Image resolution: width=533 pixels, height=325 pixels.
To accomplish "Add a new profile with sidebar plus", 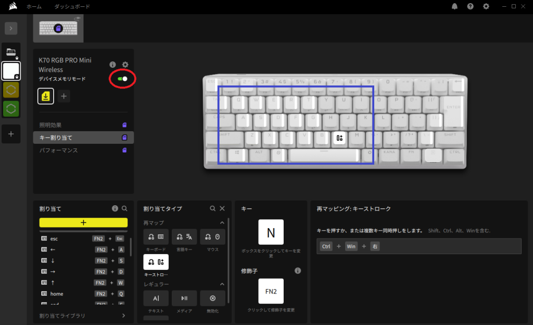I will pos(11,134).
